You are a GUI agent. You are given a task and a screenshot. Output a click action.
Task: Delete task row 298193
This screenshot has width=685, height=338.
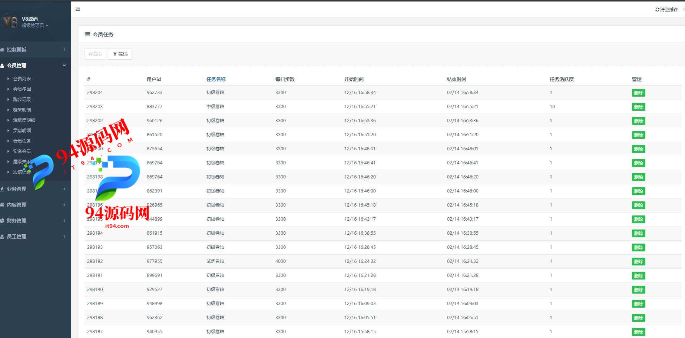pos(638,248)
